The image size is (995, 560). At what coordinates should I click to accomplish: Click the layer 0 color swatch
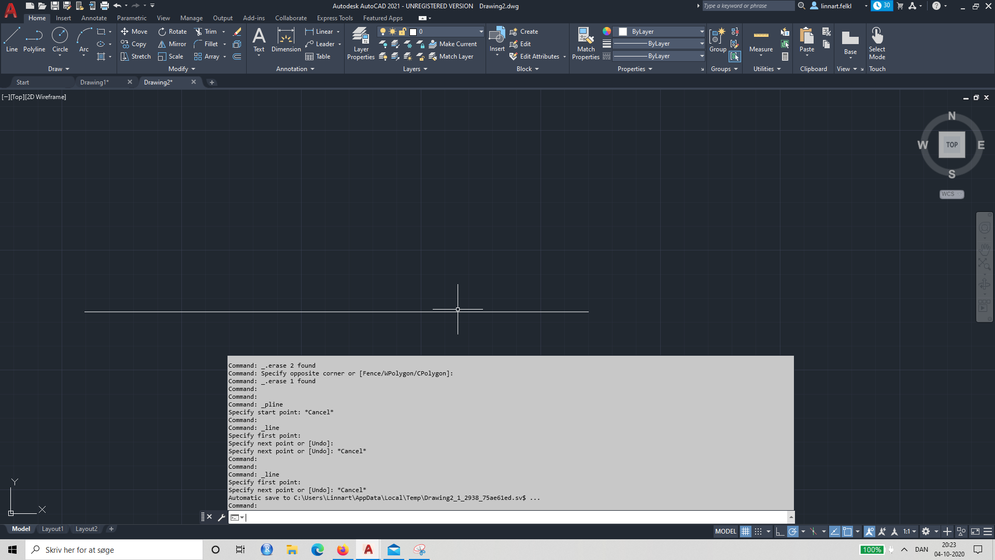413,31
